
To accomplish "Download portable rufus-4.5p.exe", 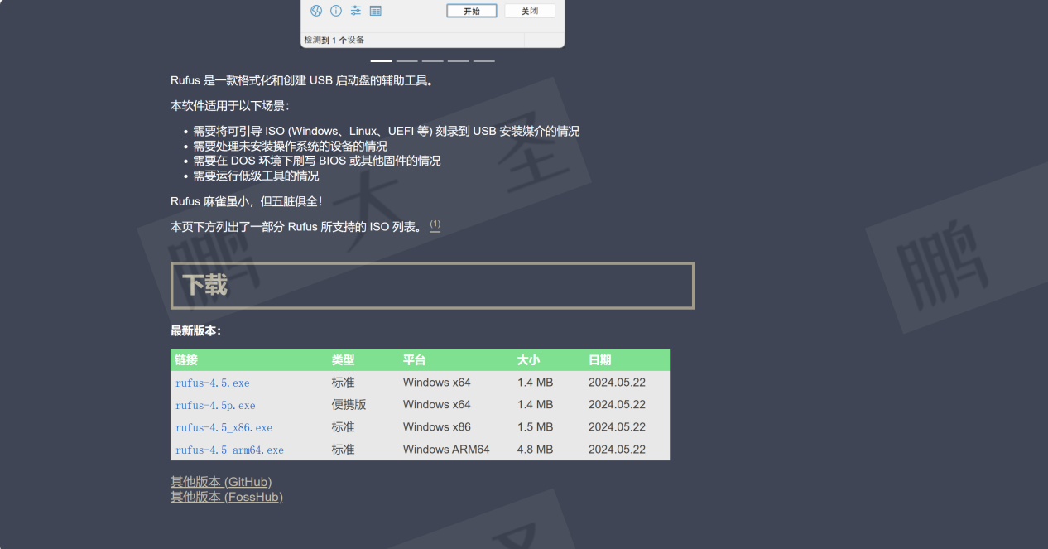I will pos(215,406).
